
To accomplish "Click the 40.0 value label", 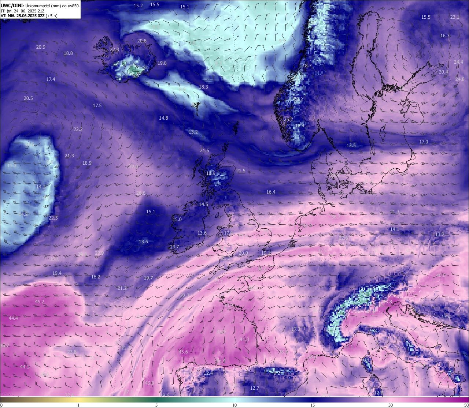I will pos(441,276).
